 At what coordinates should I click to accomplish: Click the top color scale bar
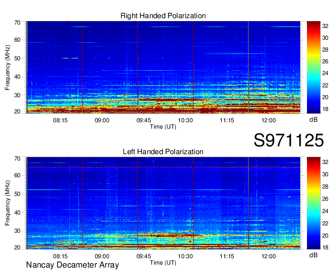point(313,67)
